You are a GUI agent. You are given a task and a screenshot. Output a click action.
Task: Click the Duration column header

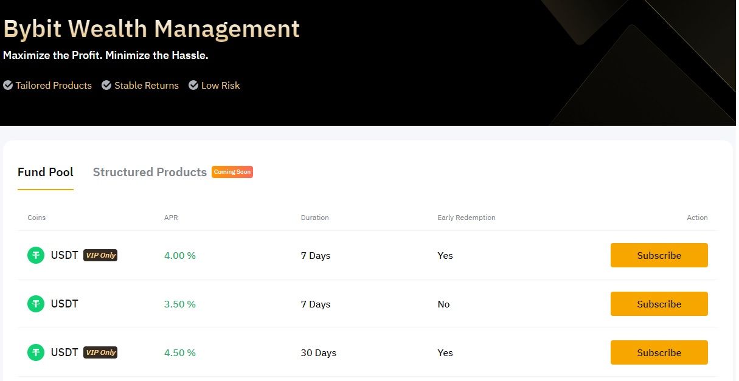[314, 218]
